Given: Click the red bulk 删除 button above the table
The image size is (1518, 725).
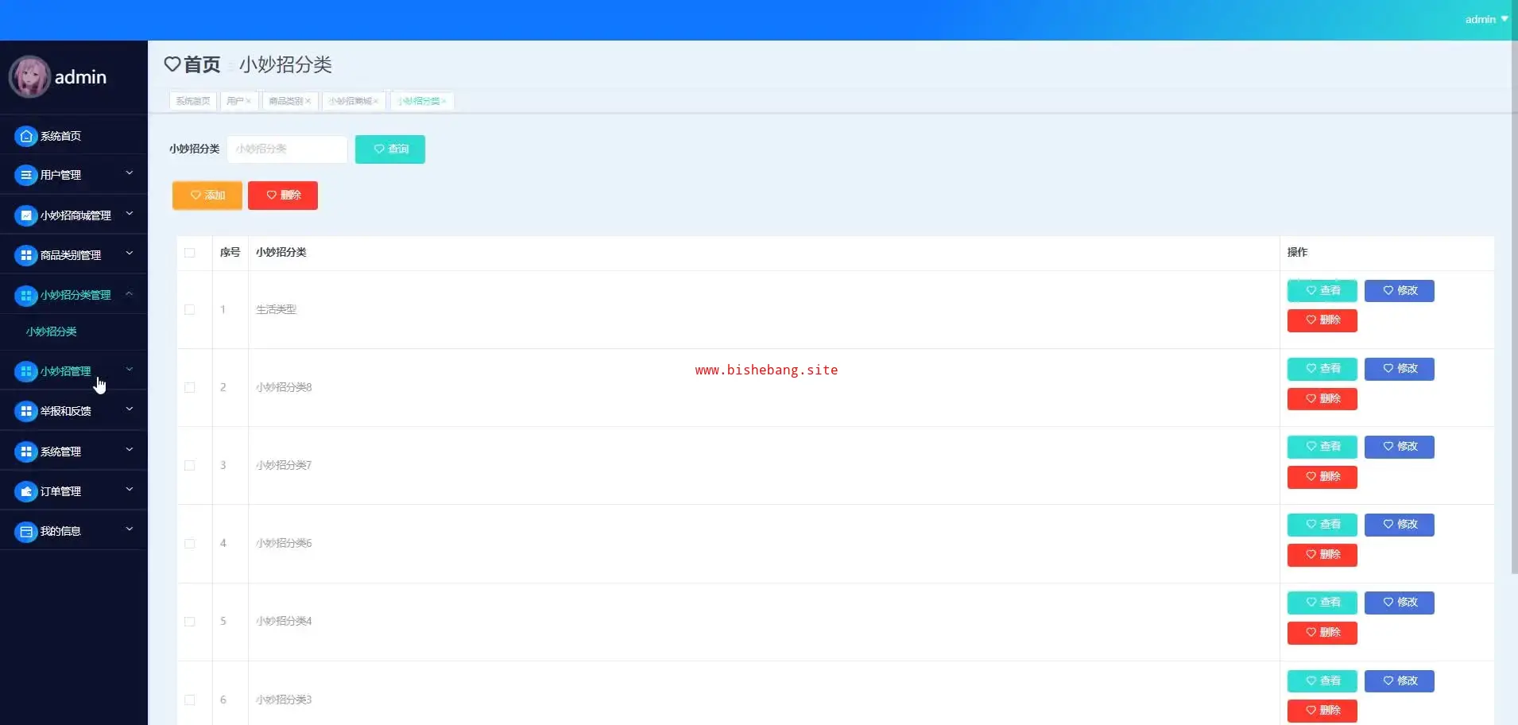Looking at the screenshot, I should pos(283,196).
